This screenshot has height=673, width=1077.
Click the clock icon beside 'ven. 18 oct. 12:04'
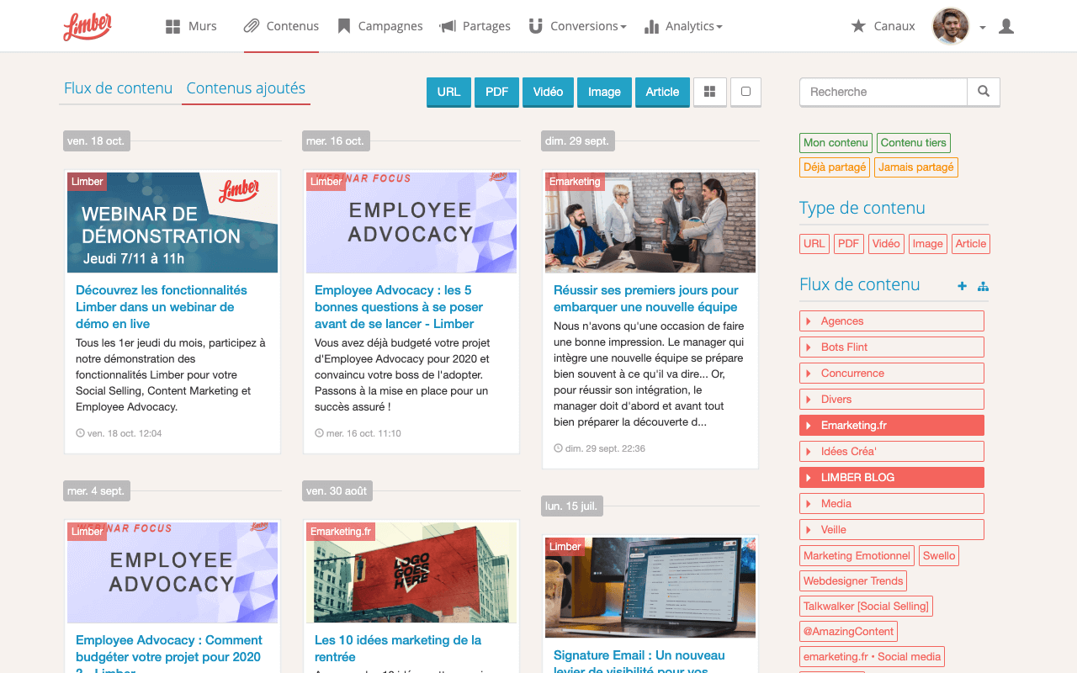pos(80,433)
